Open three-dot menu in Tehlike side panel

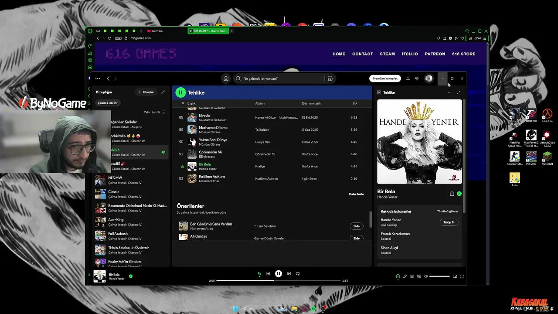pyautogui.click(x=449, y=92)
